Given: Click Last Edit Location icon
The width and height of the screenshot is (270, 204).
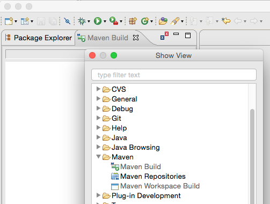Looking at the screenshot, I should (x=226, y=21).
